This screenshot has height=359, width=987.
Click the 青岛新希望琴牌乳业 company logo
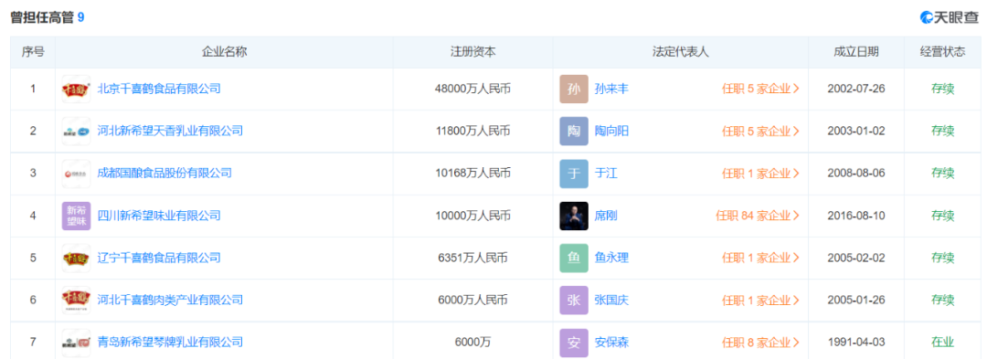[76, 343]
